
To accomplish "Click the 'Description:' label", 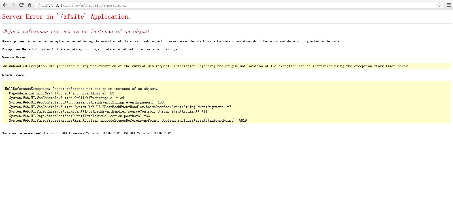I will (14, 41).
